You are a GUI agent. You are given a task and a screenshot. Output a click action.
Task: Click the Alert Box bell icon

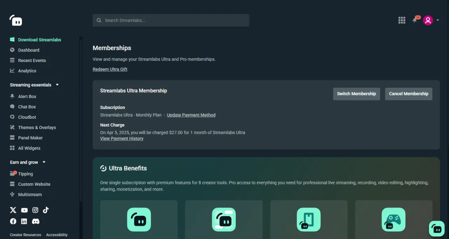[x=12, y=96]
